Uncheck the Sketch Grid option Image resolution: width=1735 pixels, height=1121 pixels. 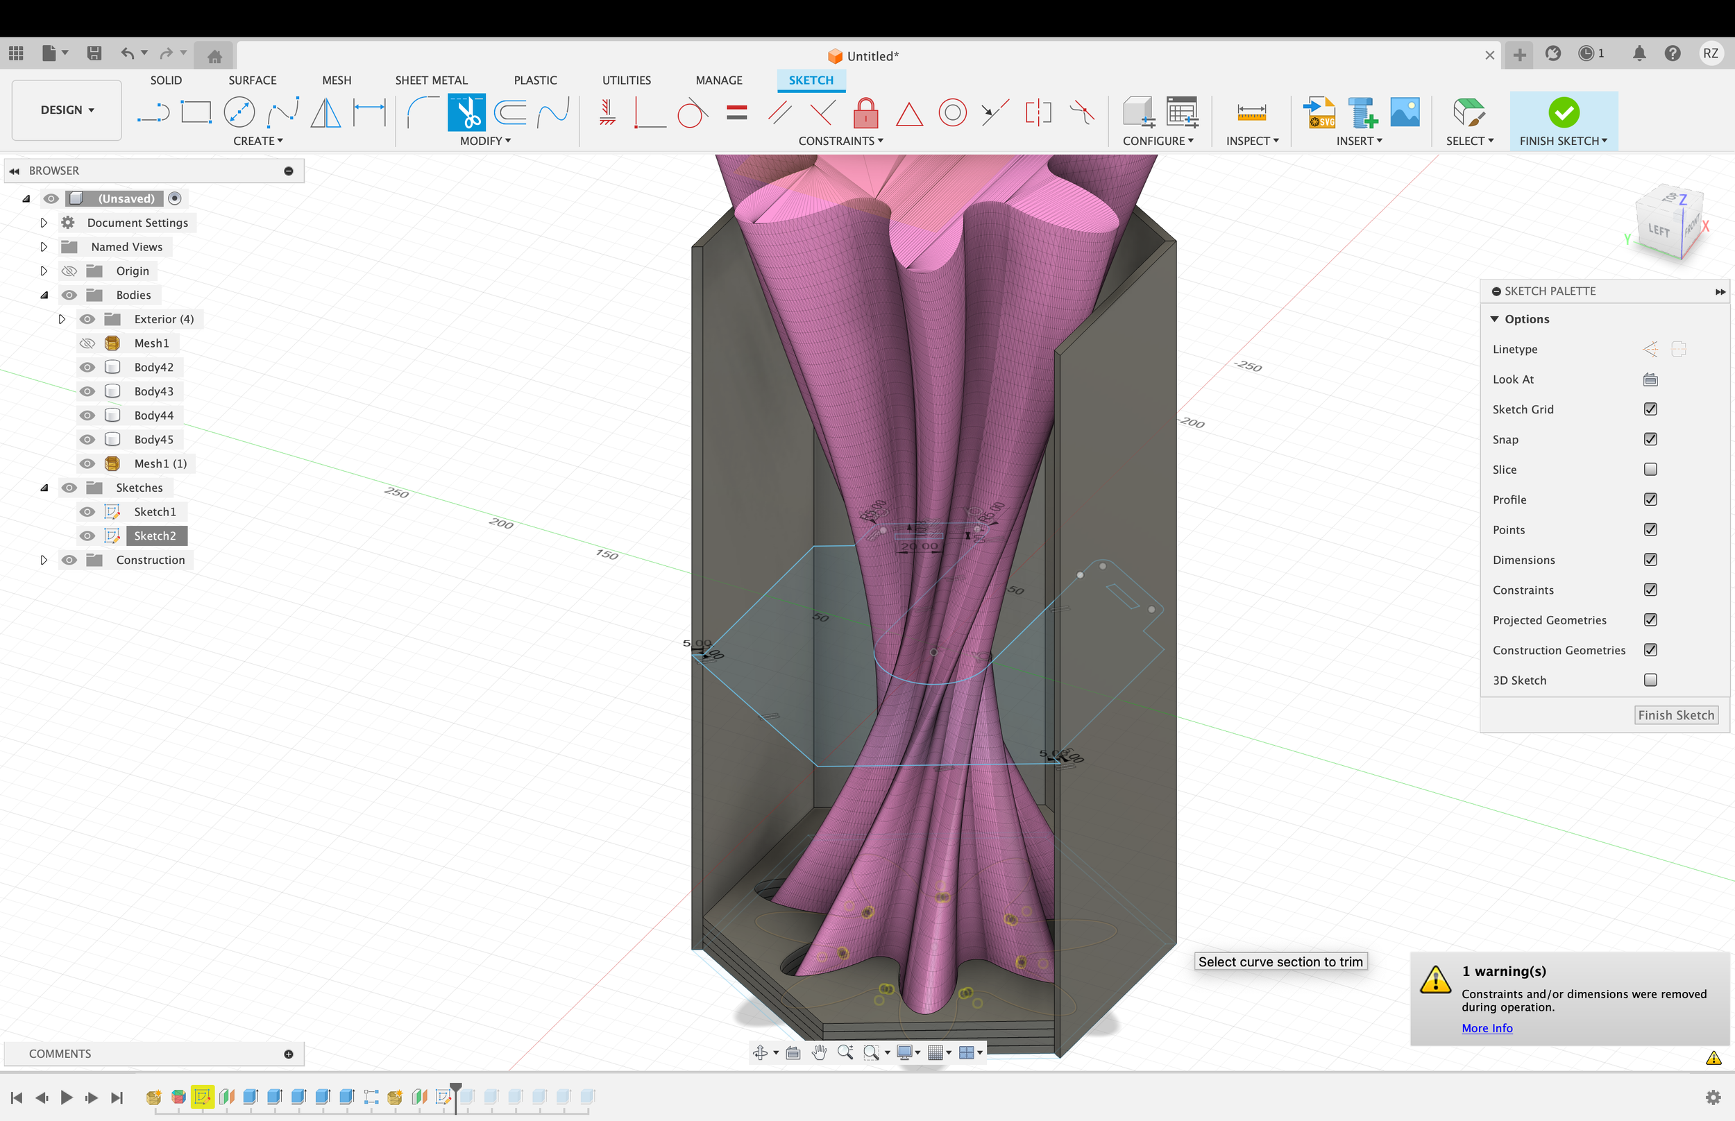[x=1650, y=409]
